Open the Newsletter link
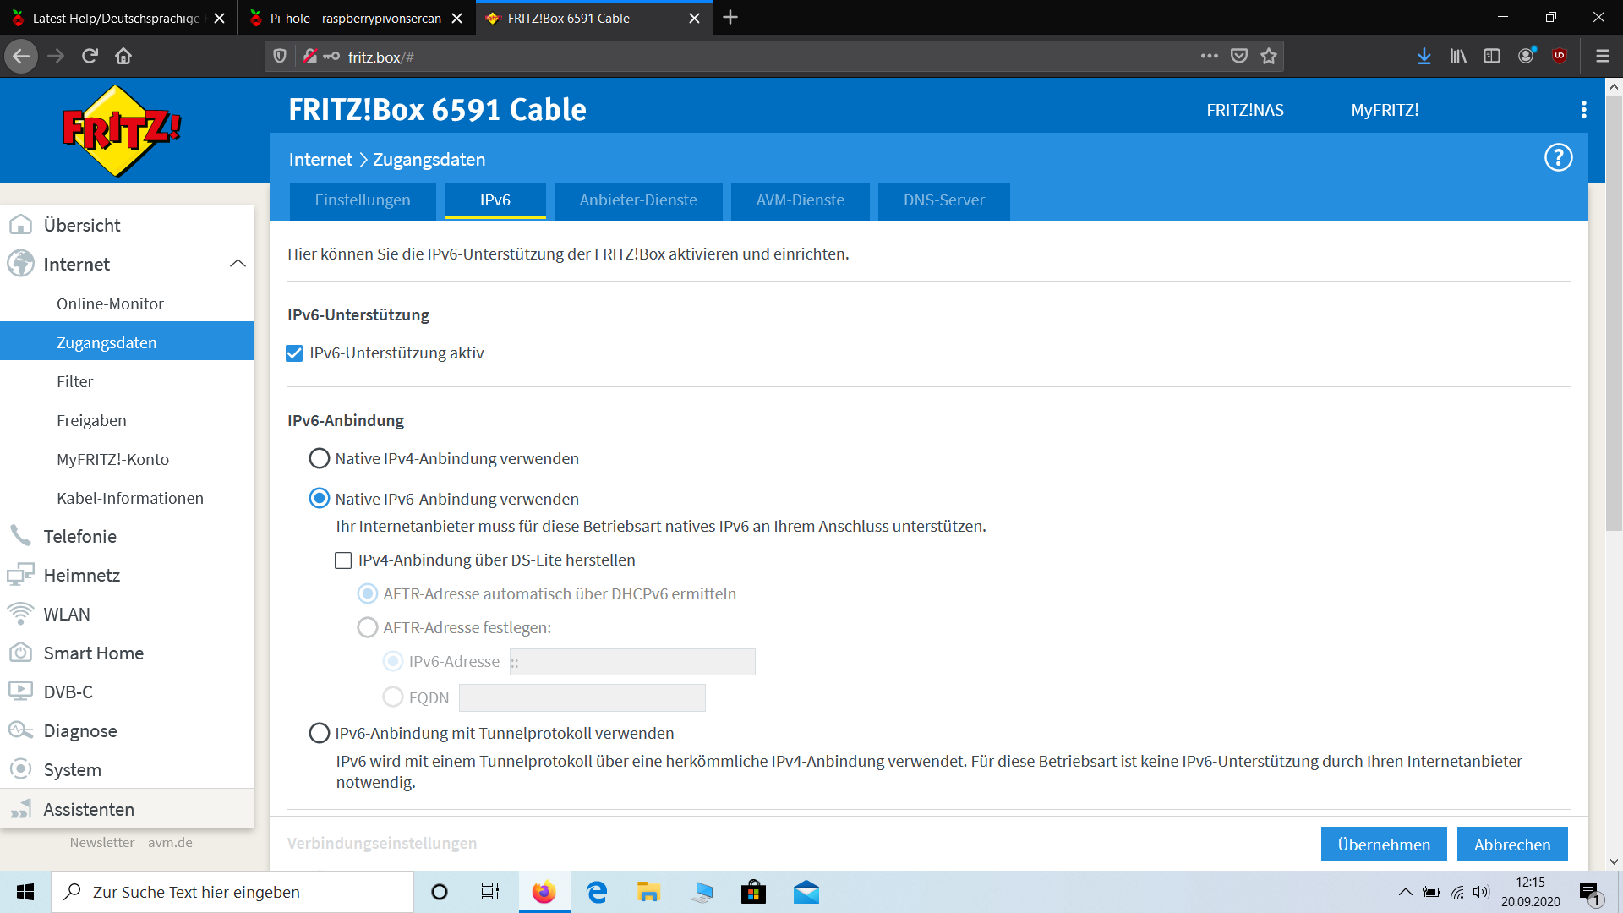 (x=102, y=842)
